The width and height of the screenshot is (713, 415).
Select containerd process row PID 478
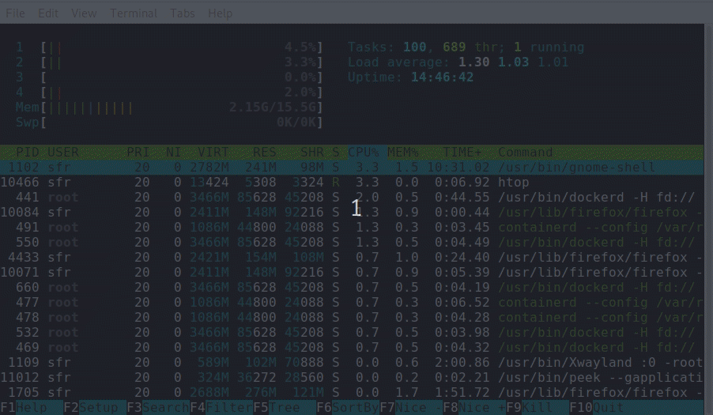click(x=352, y=317)
